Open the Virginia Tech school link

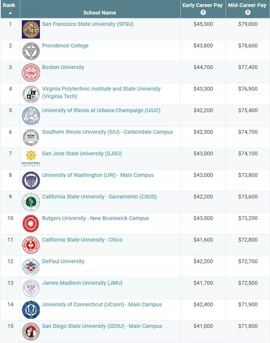[101, 92]
